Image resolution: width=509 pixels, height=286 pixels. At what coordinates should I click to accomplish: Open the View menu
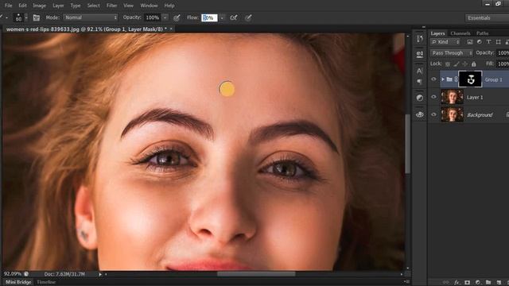[x=128, y=6]
